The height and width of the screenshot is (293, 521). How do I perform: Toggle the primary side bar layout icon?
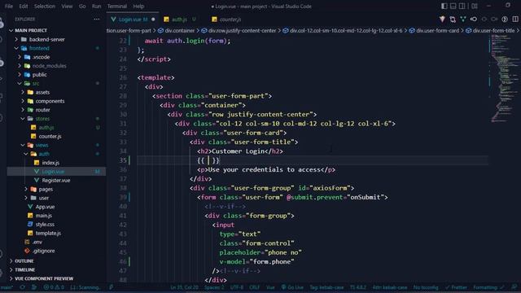point(444,6)
